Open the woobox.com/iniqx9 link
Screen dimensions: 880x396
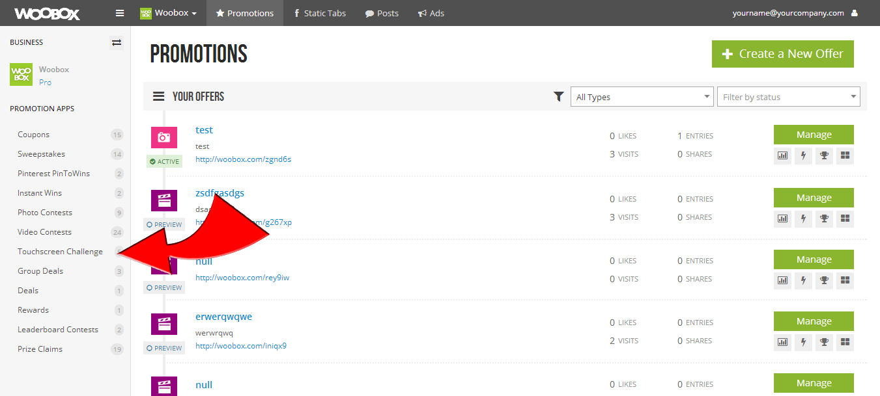[x=241, y=346]
